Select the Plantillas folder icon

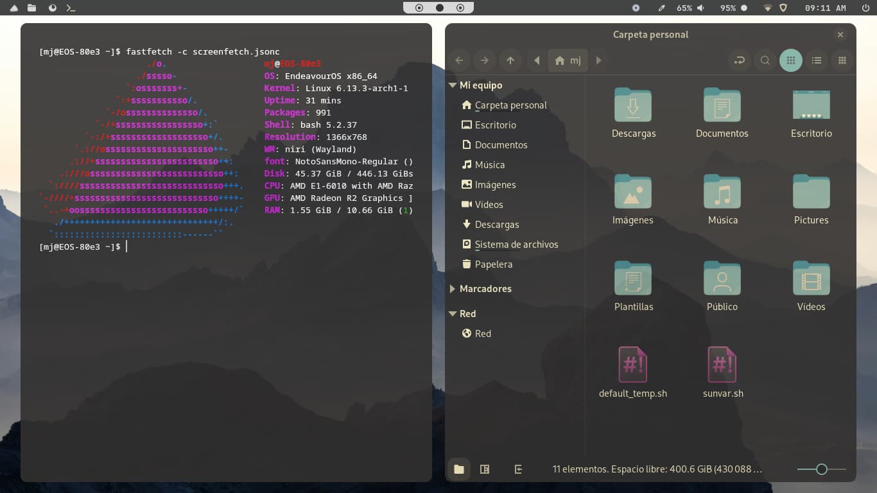[633, 278]
